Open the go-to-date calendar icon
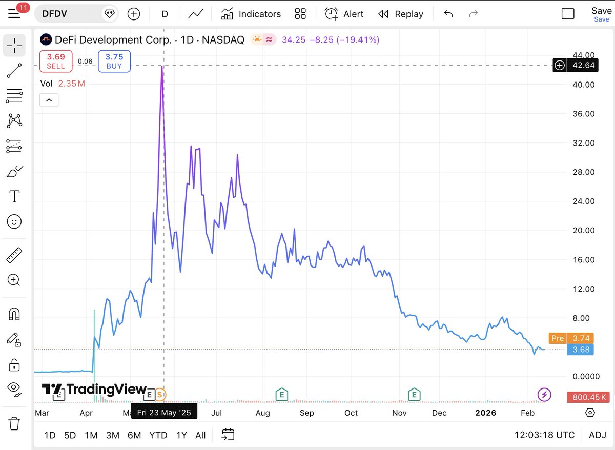The width and height of the screenshot is (615, 450). (228, 435)
